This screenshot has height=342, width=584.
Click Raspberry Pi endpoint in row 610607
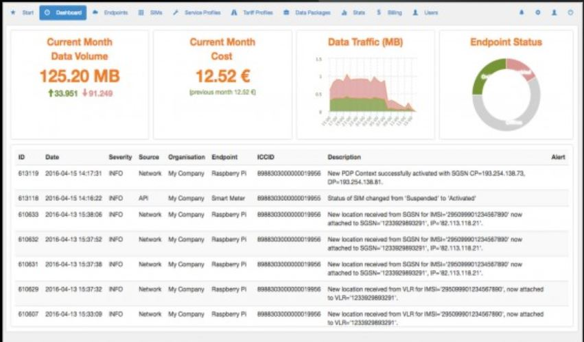pyautogui.click(x=229, y=314)
